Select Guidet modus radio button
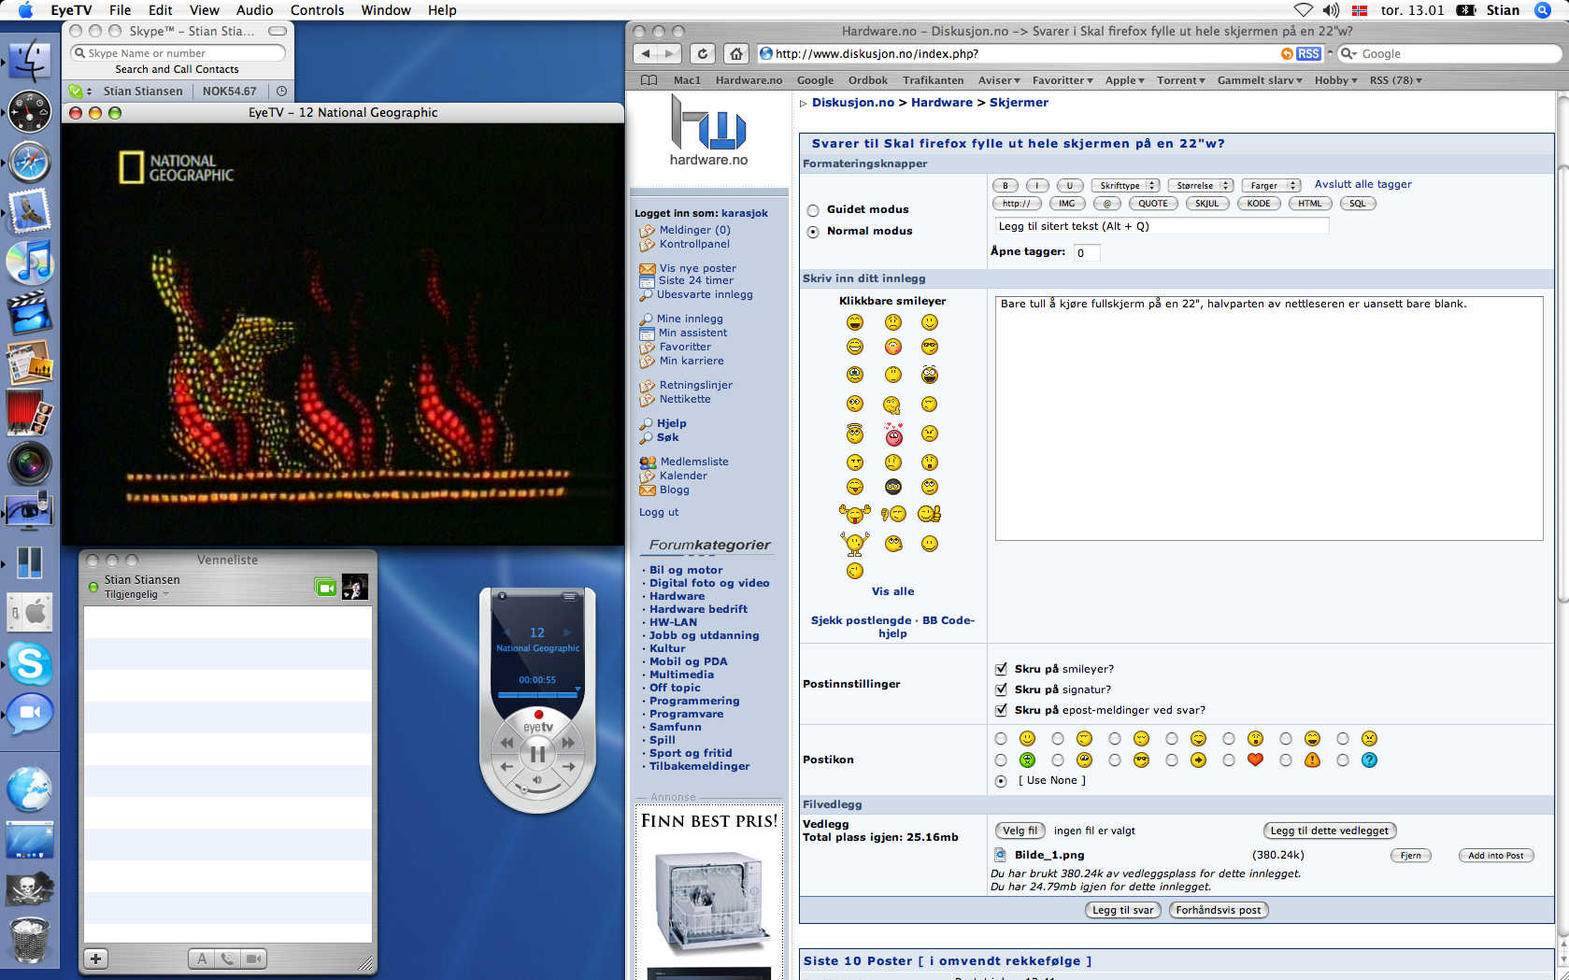This screenshot has width=1569, height=980. coord(813,210)
